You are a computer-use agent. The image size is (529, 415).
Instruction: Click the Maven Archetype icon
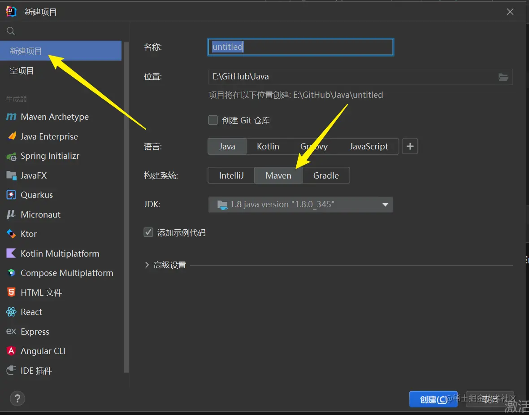[11, 117]
